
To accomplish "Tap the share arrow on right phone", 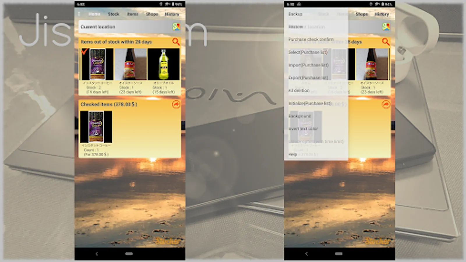I will click(x=386, y=104).
